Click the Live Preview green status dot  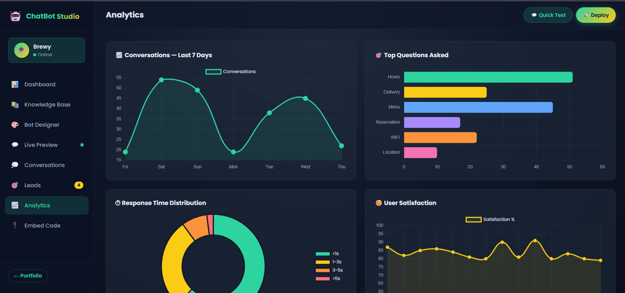click(x=82, y=145)
